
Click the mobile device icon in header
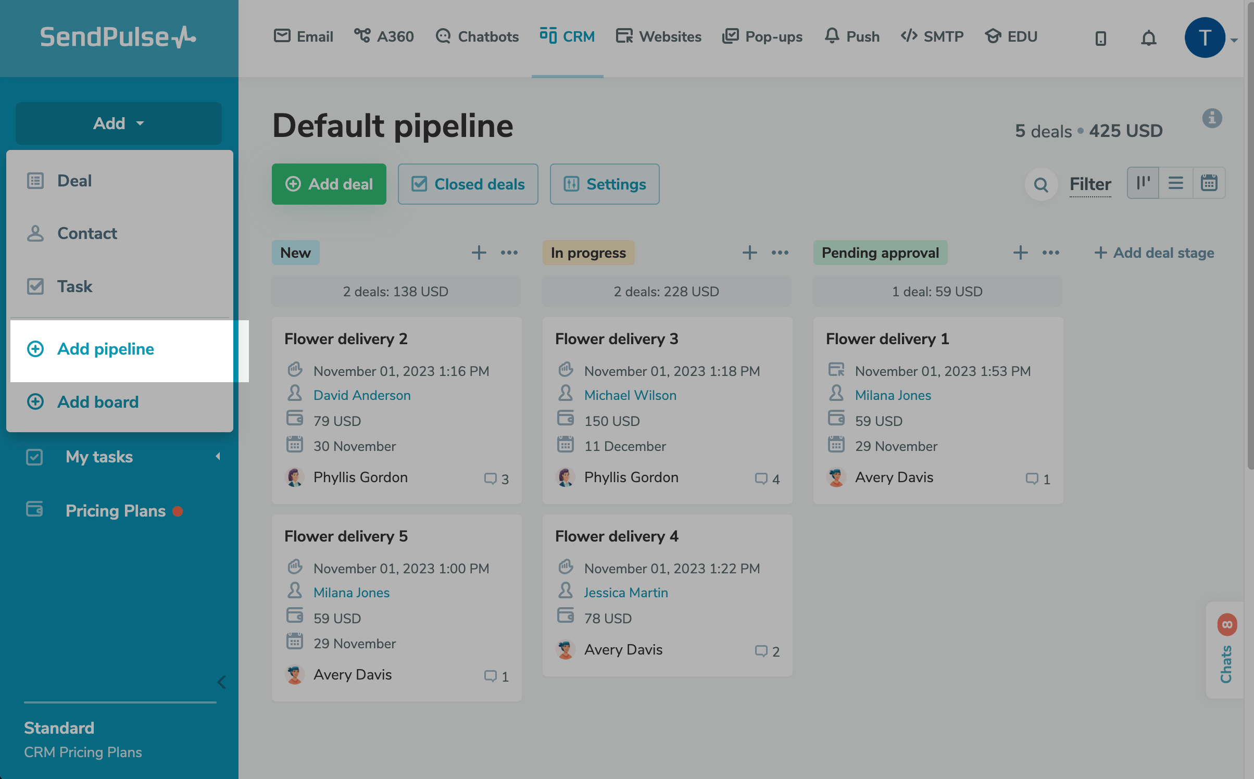click(x=1100, y=37)
